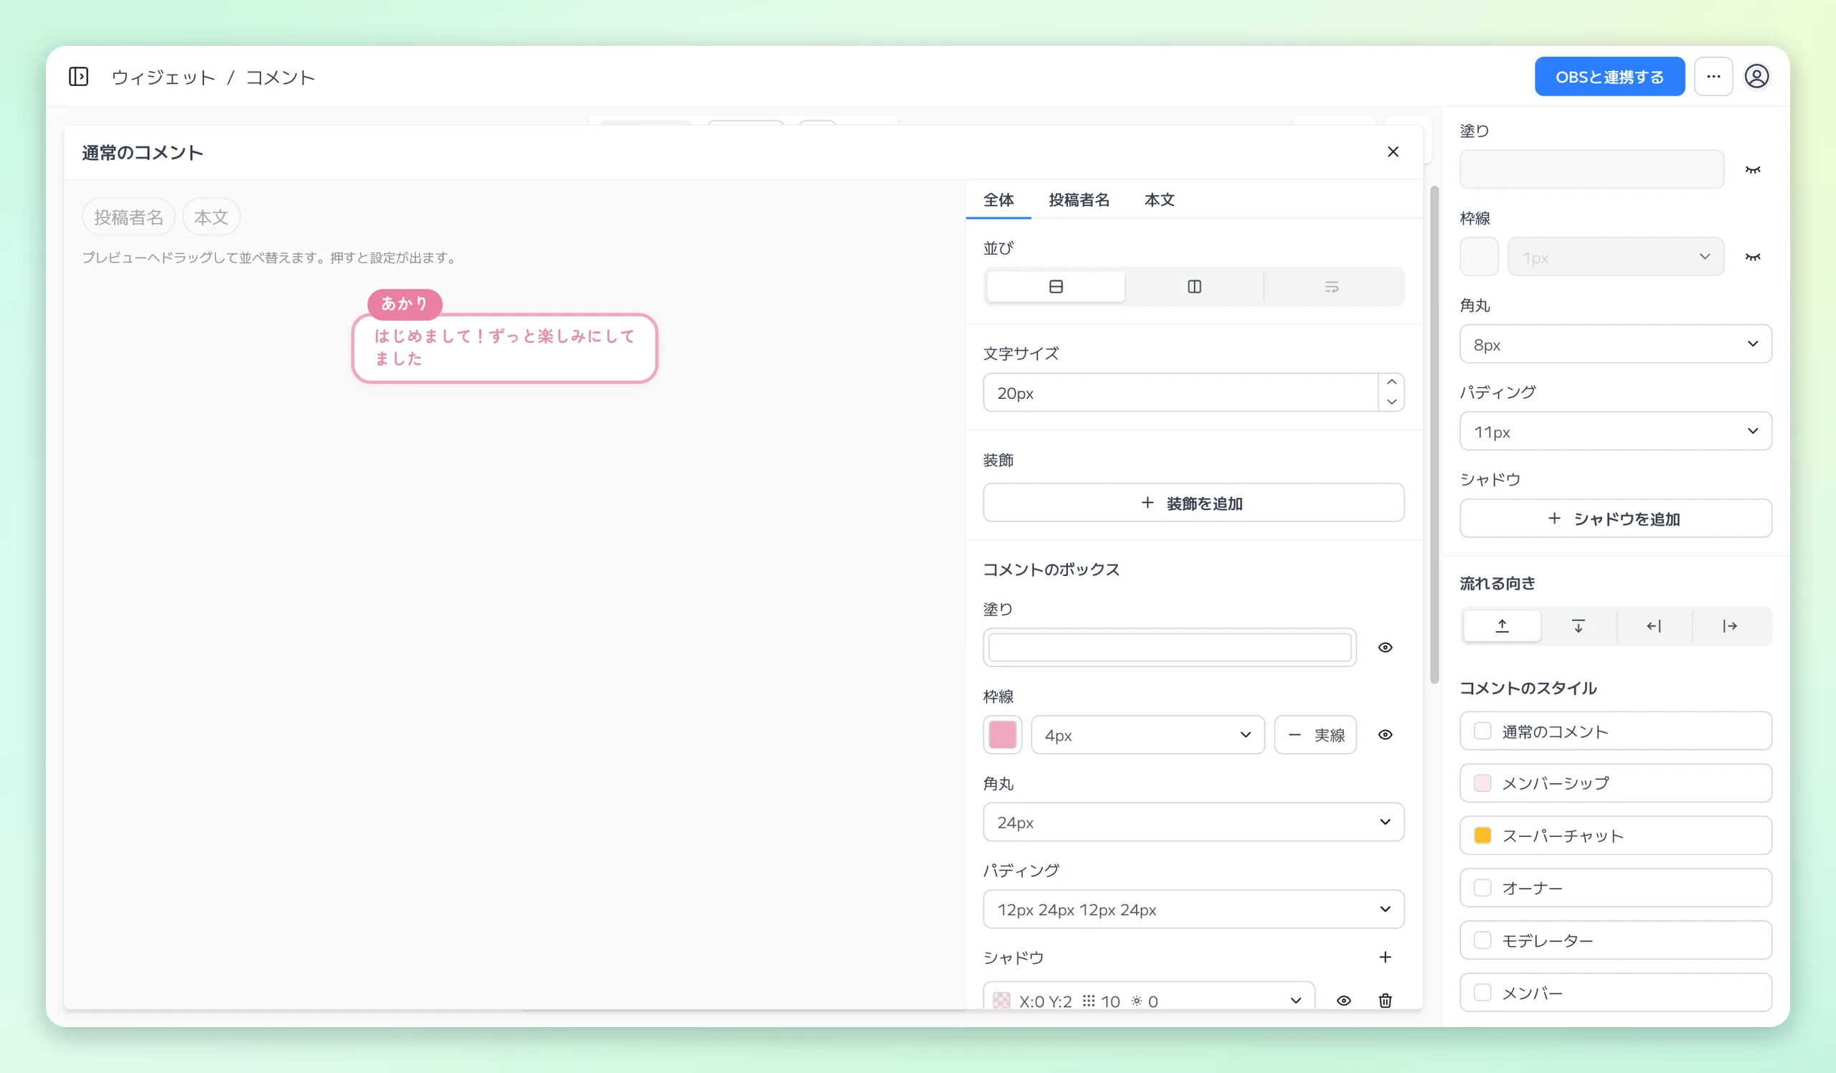Select the stacked rows layout in 並び
1836x1073 pixels.
pos(1055,286)
